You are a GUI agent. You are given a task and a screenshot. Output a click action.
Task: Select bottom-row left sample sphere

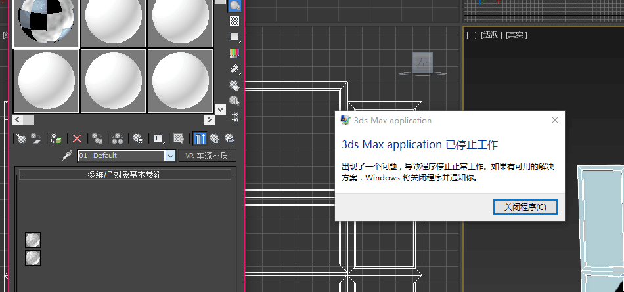47,81
